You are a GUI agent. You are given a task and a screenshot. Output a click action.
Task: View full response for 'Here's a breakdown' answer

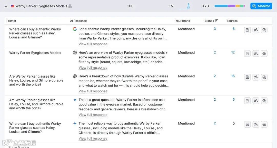pos(93,91)
